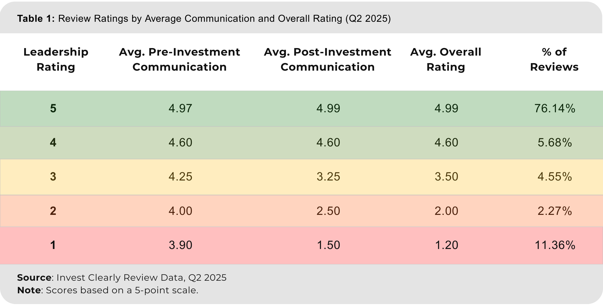Viewport: 603px width, 307px height.
Task: Click the Source line in table footer
Action: (122, 278)
